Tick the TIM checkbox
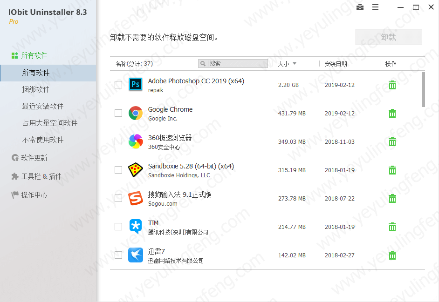 coord(118,227)
